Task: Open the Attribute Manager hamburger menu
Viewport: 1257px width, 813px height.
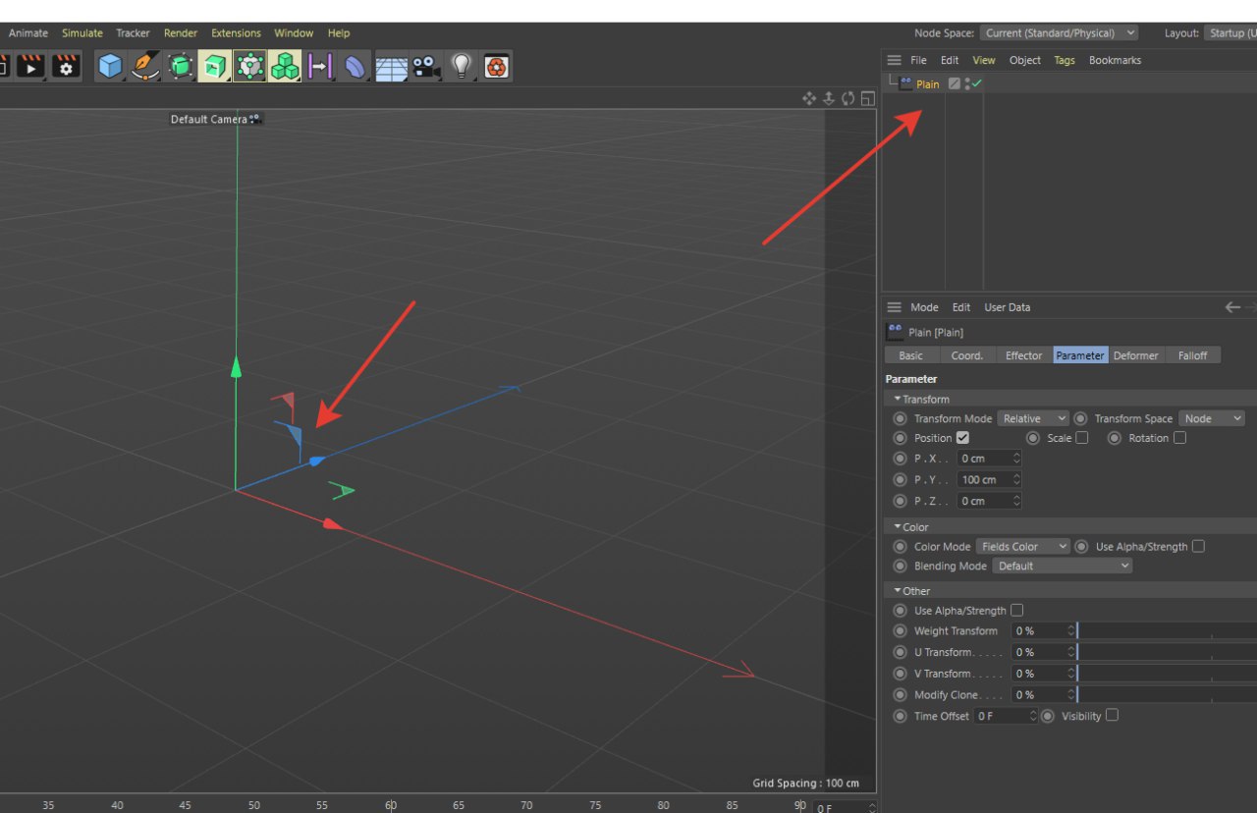Action: point(894,307)
